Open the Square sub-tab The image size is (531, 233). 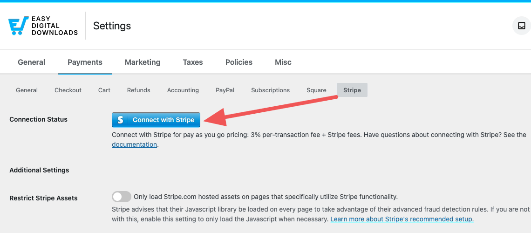[x=317, y=90]
